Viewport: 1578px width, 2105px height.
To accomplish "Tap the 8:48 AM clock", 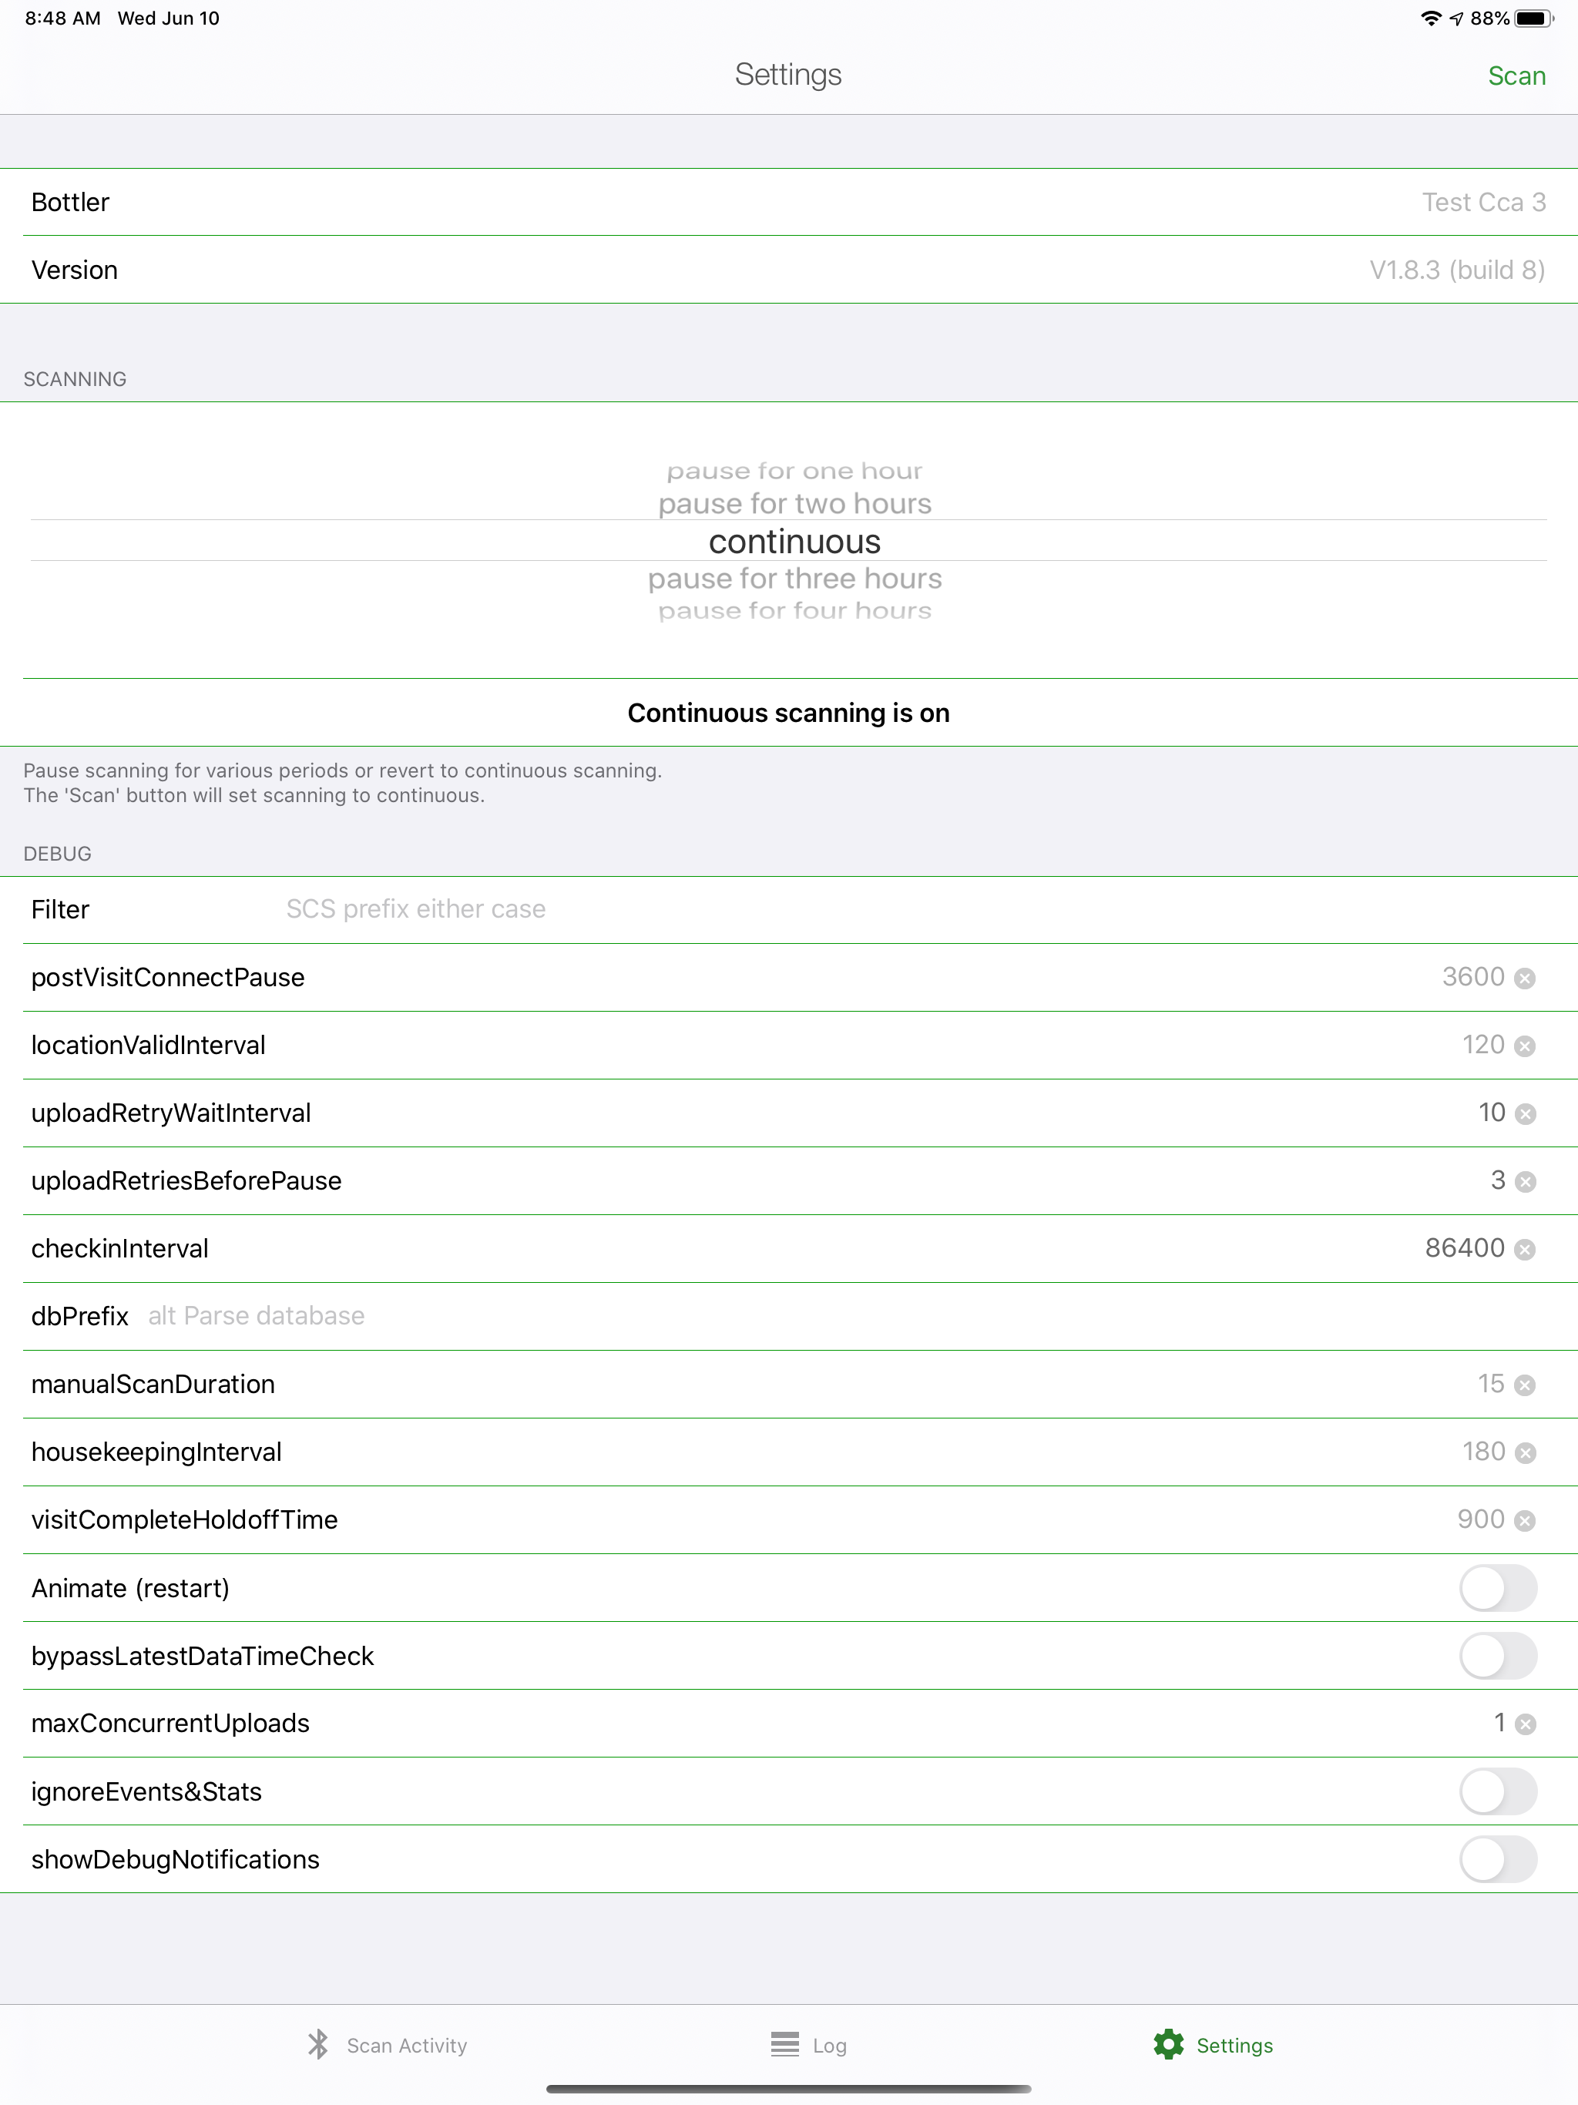I will tap(63, 18).
